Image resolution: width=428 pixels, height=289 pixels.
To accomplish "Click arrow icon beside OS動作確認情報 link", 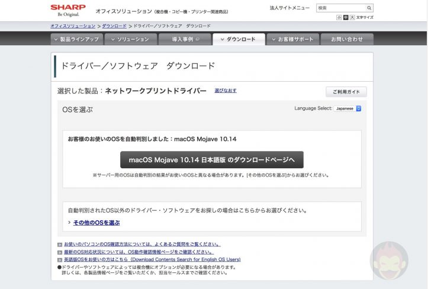I will click(60, 252).
